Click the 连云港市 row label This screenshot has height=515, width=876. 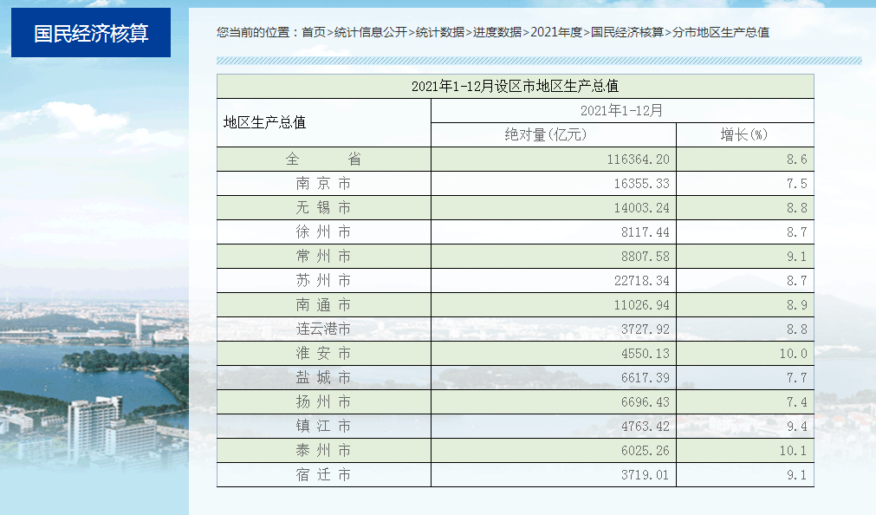[323, 329]
